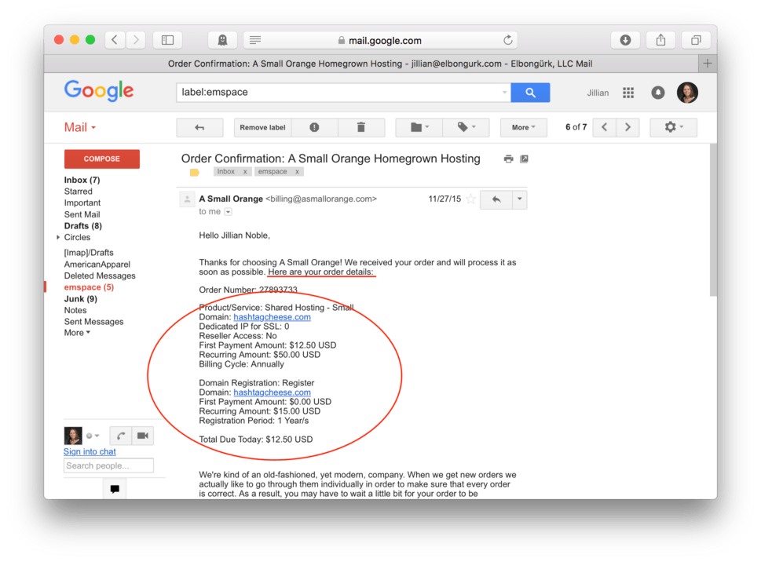This screenshot has height=562, width=761.
Task: Open the Notes label
Action: coord(75,310)
